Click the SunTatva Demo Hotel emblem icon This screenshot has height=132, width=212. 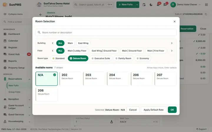39,5
